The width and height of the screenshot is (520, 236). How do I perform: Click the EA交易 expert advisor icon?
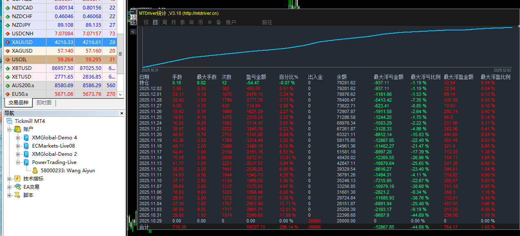(17, 187)
